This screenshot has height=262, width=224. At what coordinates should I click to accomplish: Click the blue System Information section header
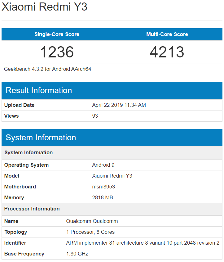pyautogui.click(x=112, y=138)
